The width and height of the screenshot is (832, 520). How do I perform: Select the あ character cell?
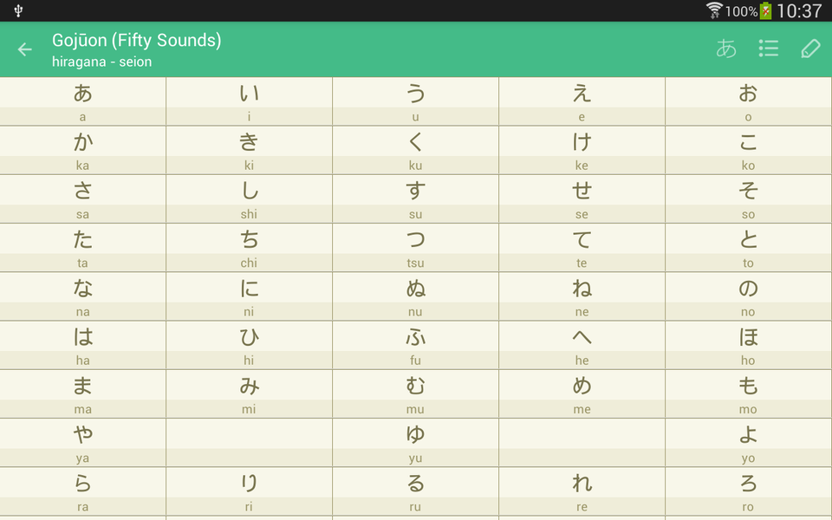[x=83, y=94]
